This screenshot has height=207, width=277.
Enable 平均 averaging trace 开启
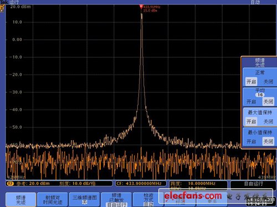point(251,102)
